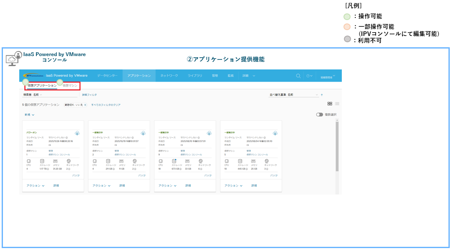451x251 pixels.
Task: Switch to the 仮想マシン tab
Action: [x=70, y=86]
